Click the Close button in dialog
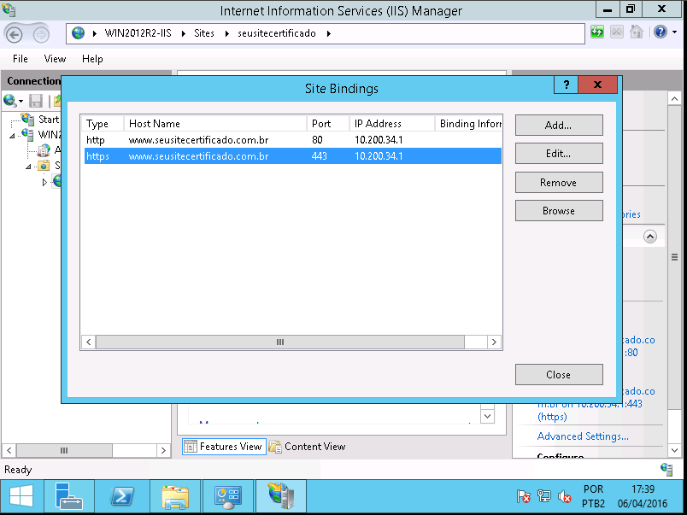Screen dimensions: 687x515 (559, 374)
